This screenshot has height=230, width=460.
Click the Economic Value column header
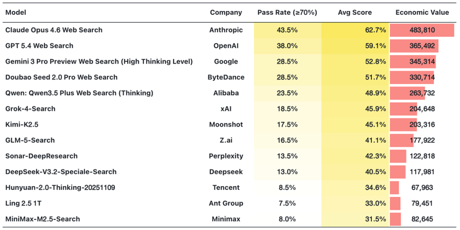click(x=422, y=12)
